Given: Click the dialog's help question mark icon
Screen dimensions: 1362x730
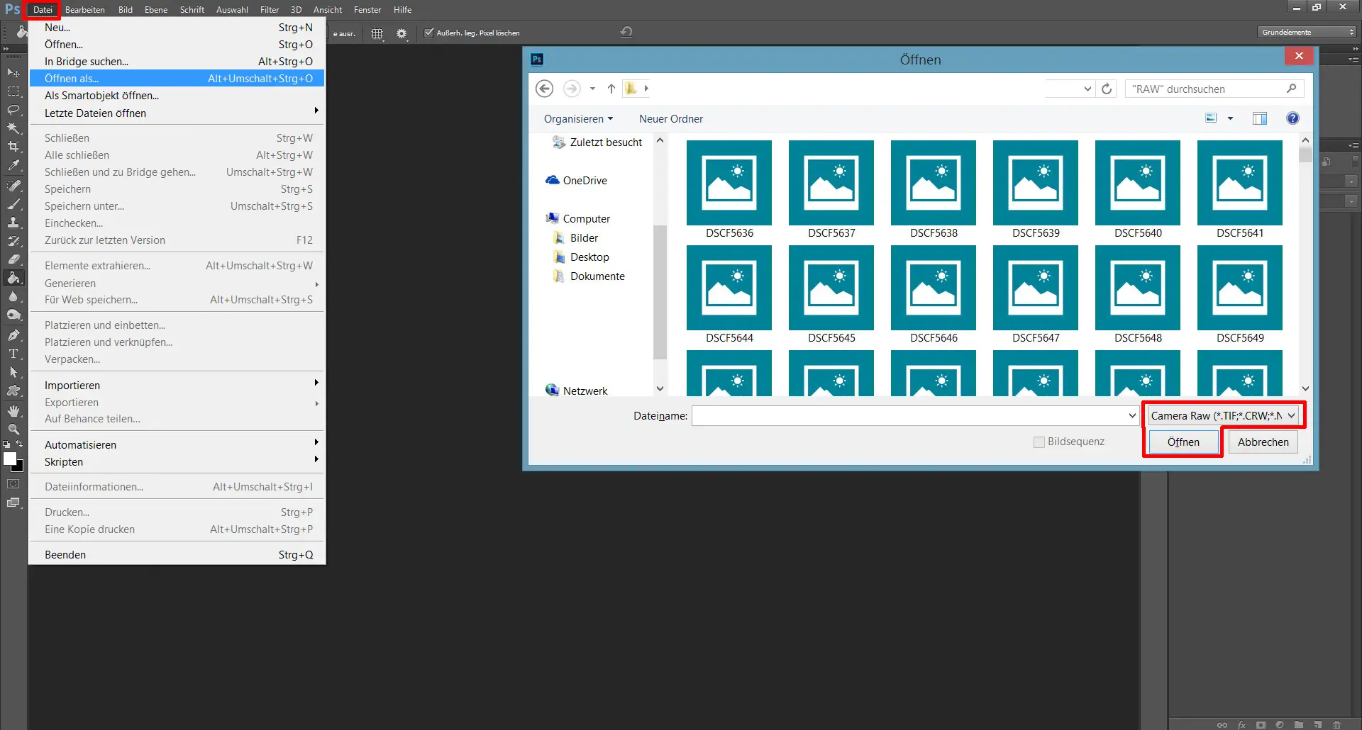Looking at the screenshot, I should [1292, 118].
